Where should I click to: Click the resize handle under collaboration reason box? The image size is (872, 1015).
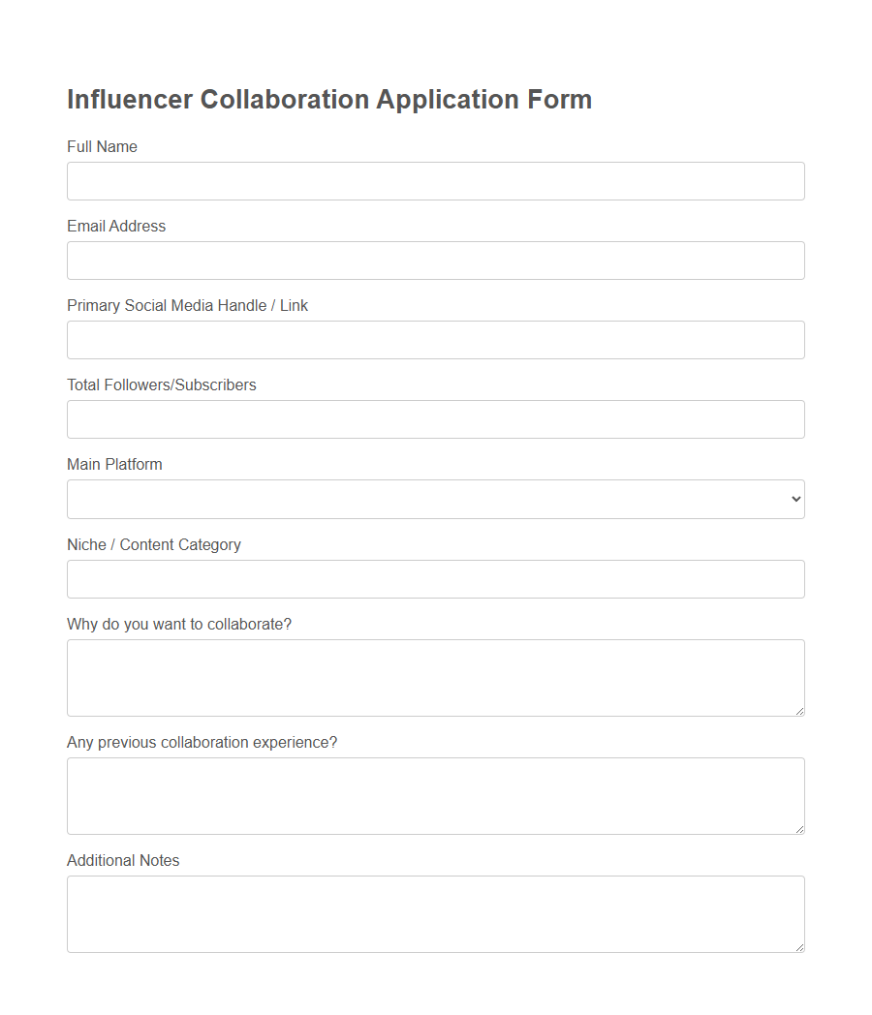click(800, 710)
